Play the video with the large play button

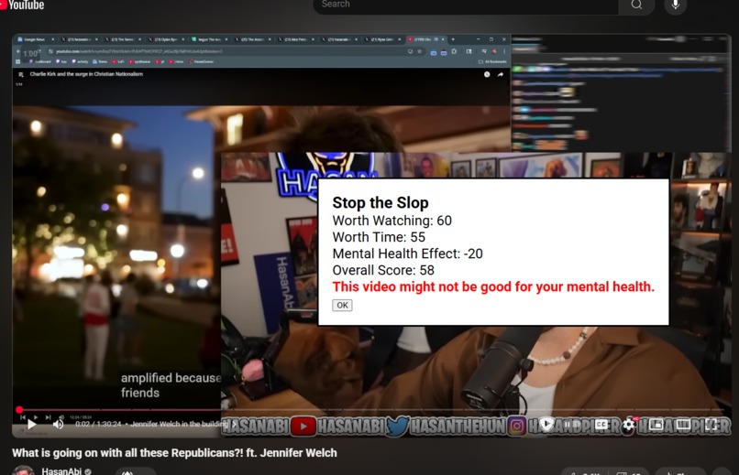pyautogui.click(x=31, y=425)
